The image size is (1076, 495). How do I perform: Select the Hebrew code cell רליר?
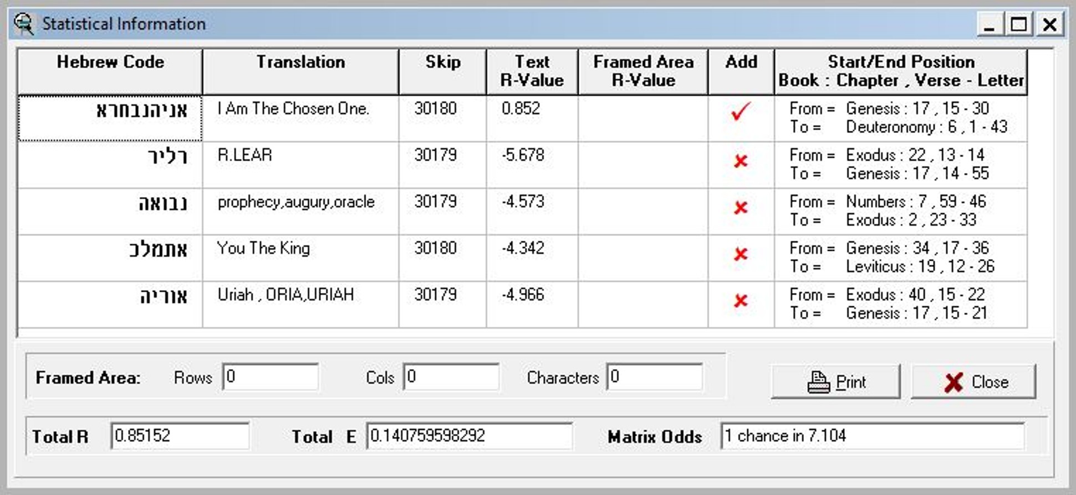click(110, 164)
